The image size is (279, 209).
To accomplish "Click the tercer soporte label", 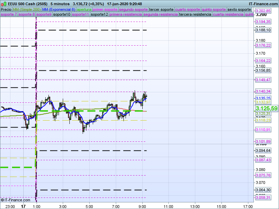I will [x=161, y=10].
